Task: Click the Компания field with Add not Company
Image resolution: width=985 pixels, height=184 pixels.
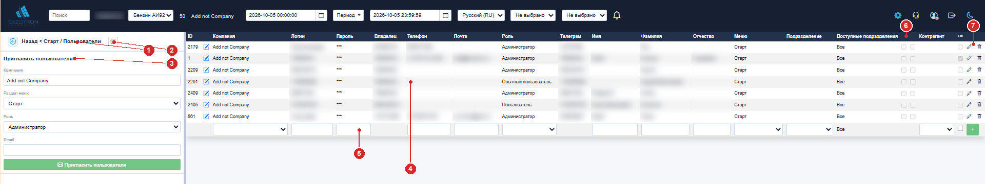Action: (x=92, y=80)
